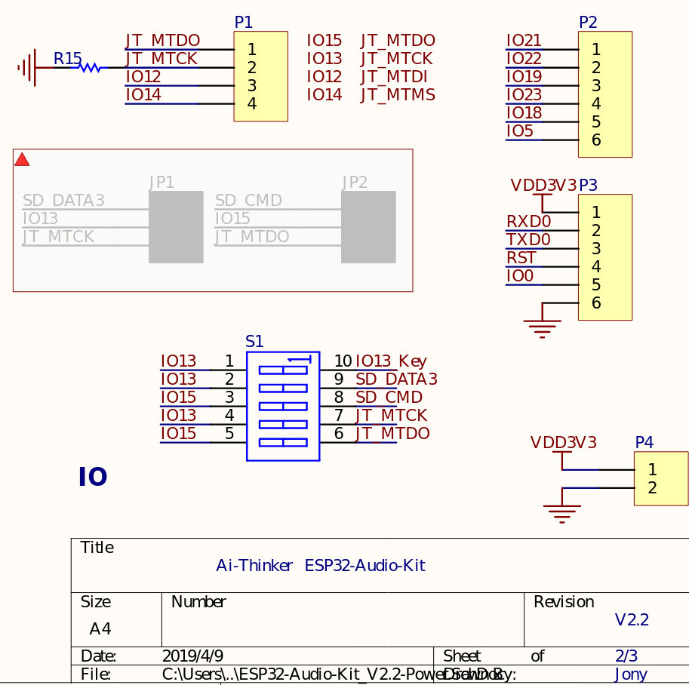Toggle S1 switch lever on row 1-10
The image size is (689, 685).
point(283,370)
